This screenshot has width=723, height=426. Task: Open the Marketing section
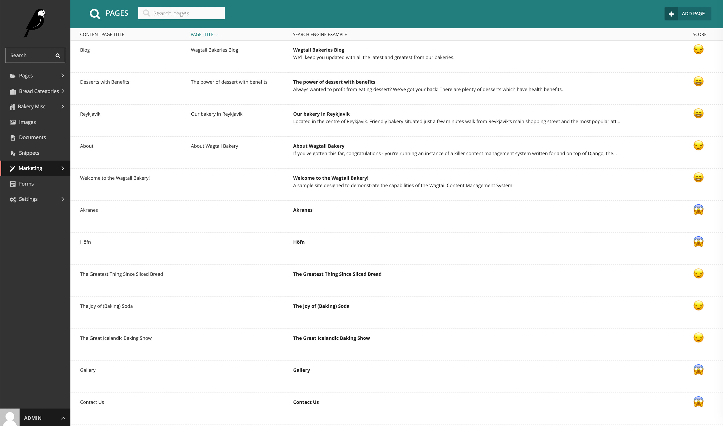pyautogui.click(x=35, y=168)
